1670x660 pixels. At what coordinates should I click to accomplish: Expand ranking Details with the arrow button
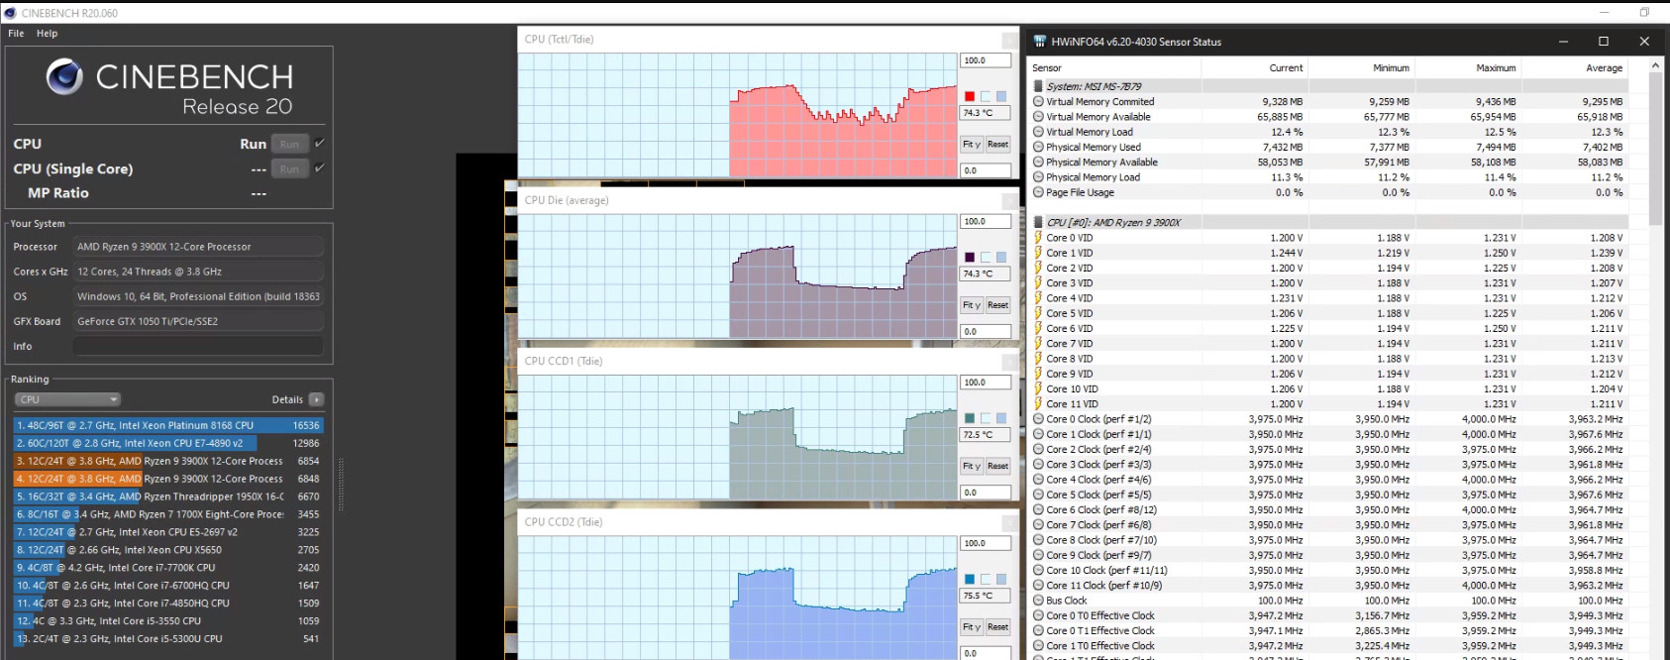(x=316, y=399)
